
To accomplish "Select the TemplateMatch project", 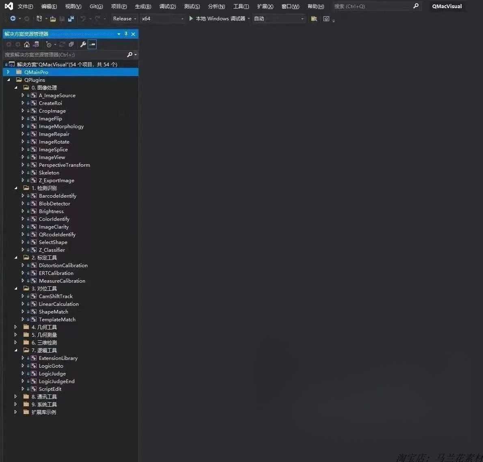I will click(57, 319).
